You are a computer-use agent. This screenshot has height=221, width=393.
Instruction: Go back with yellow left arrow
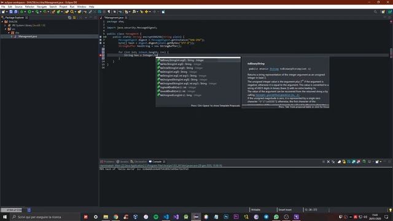[147, 12]
